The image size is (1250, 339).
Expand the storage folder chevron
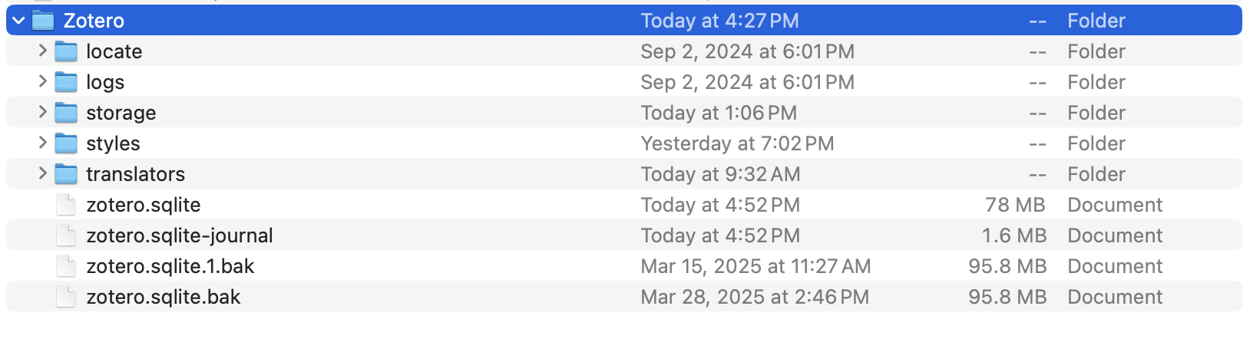click(43, 112)
